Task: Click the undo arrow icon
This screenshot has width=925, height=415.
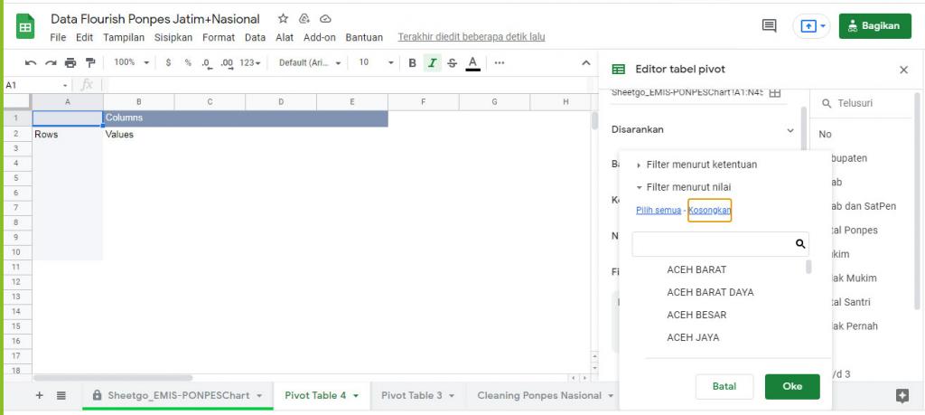Action: click(x=31, y=62)
